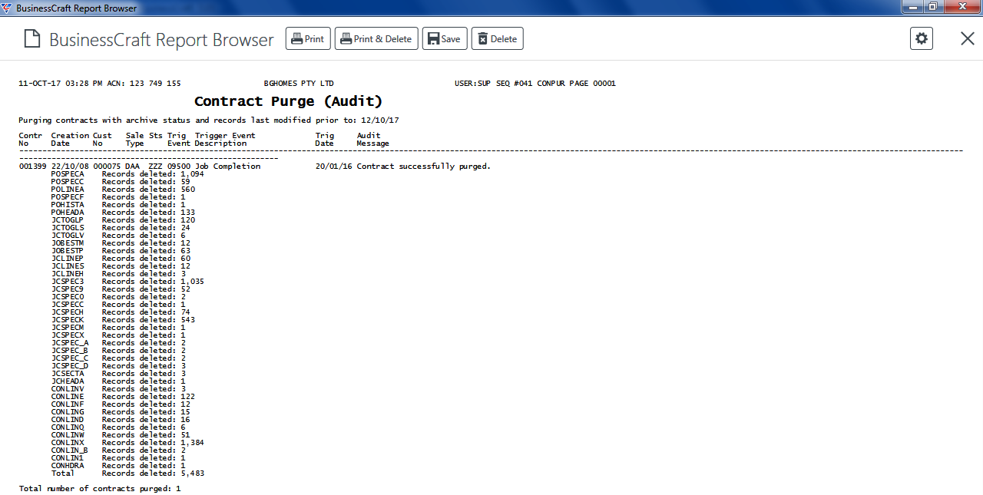Click the CONLINE records row
Image resolution: width=983 pixels, height=495 pixels.
tap(123, 397)
